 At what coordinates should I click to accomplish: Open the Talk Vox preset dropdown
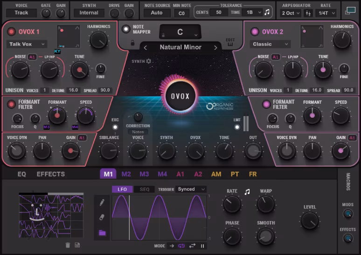click(27, 44)
